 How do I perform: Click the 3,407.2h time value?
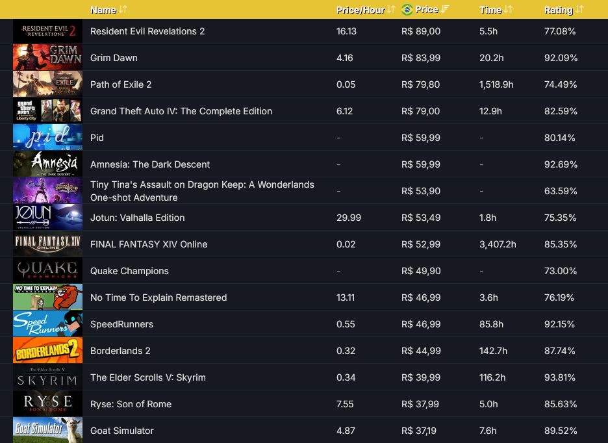pos(498,244)
